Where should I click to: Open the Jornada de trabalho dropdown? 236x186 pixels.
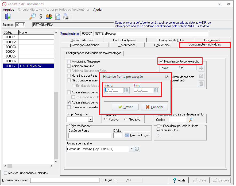(131, 149)
